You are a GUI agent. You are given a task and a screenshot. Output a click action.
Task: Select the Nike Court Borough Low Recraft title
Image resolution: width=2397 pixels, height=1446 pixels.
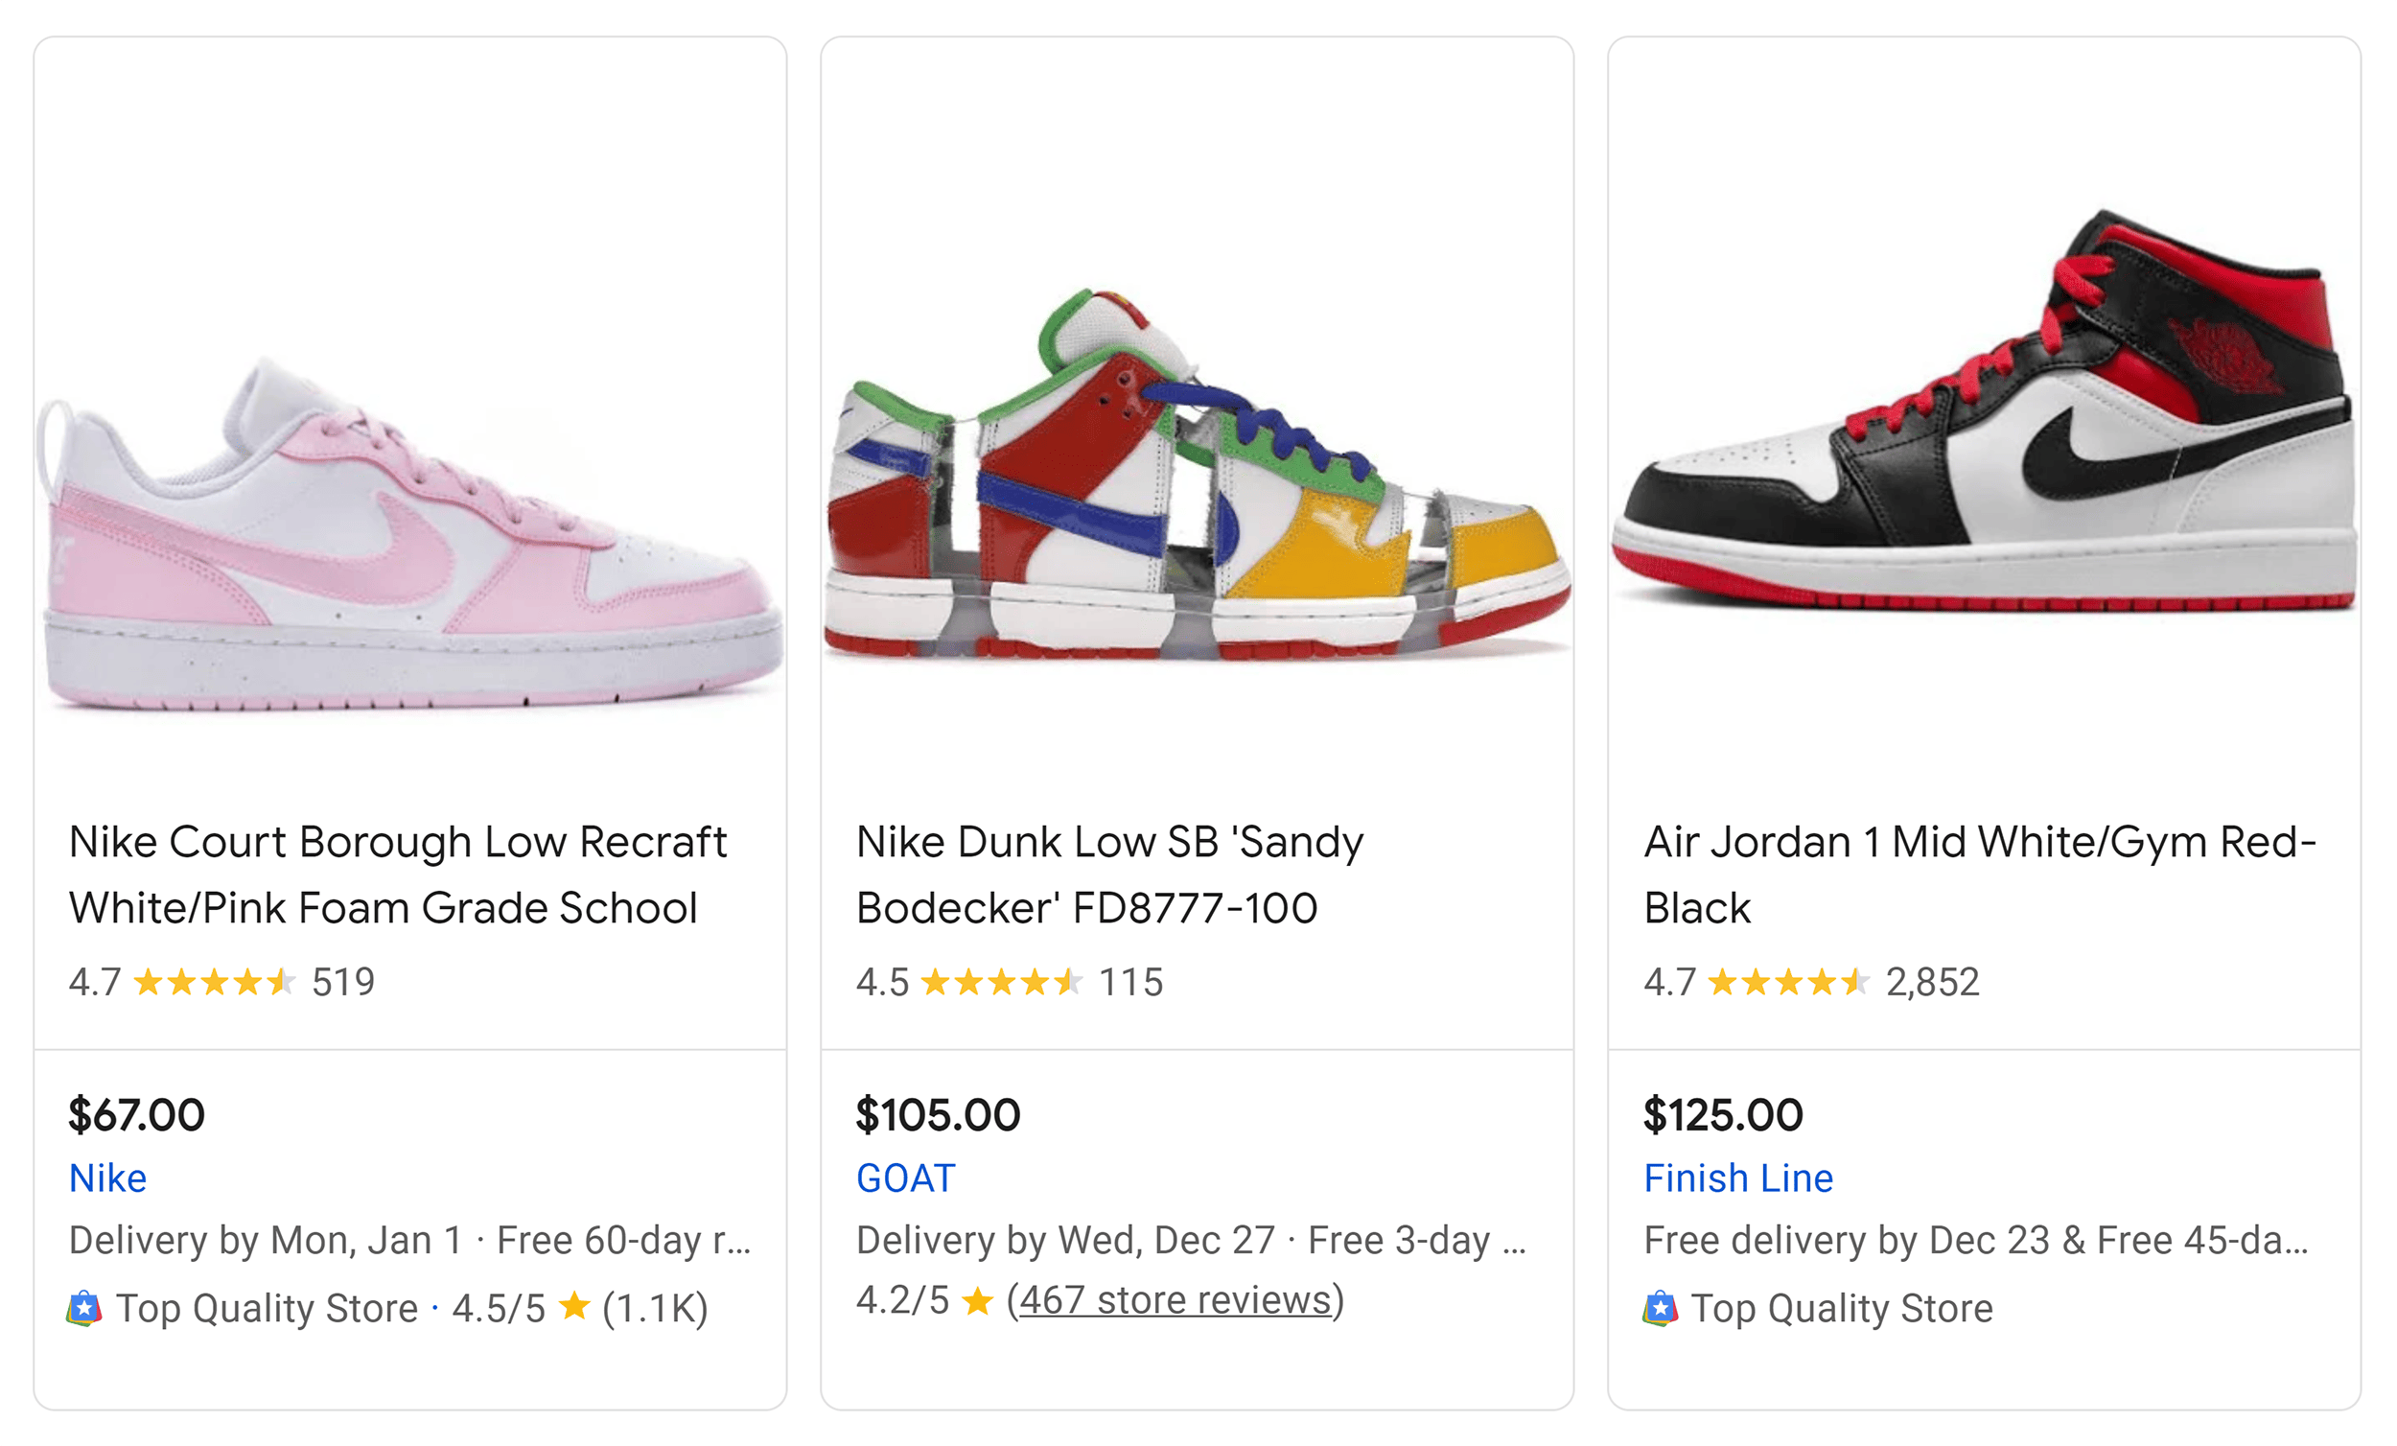397,874
